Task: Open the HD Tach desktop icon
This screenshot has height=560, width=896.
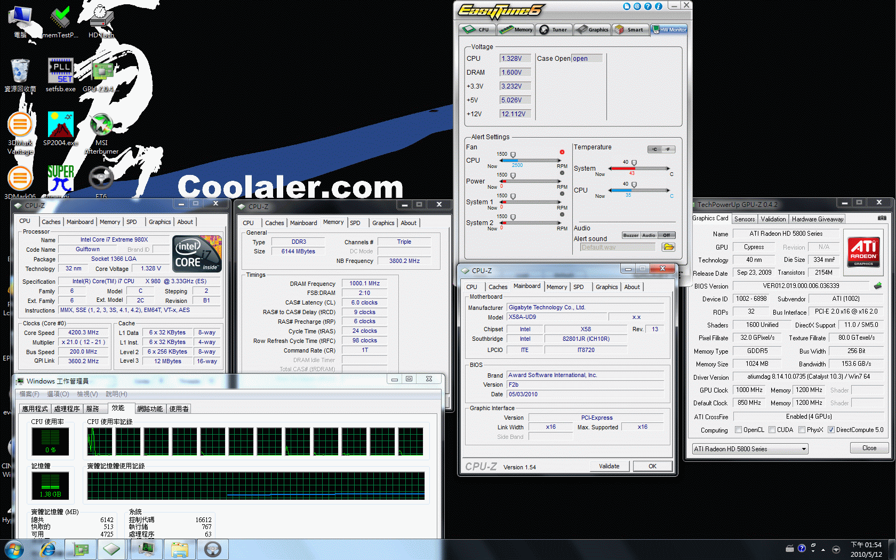Action: (101, 22)
